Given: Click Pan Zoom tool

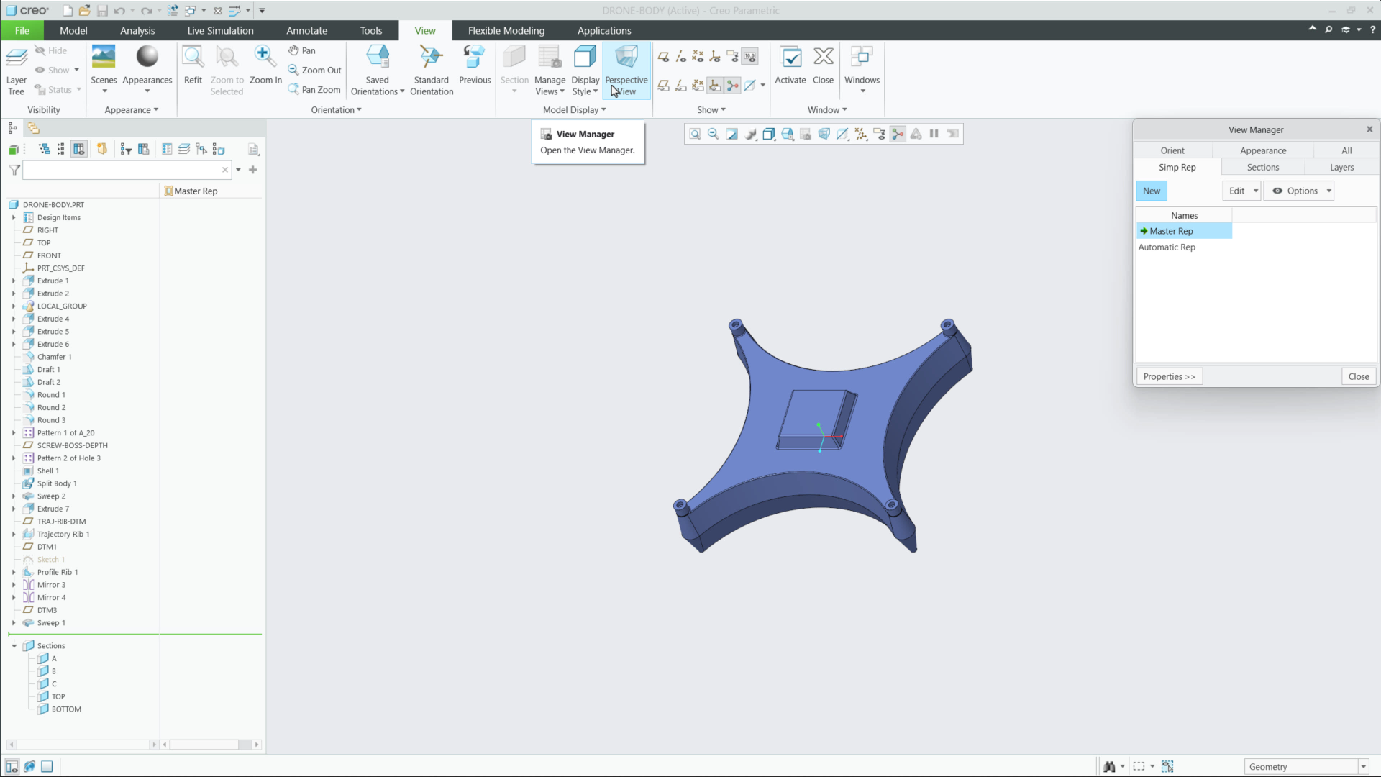Looking at the screenshot, I should click(x=314, y=89).
